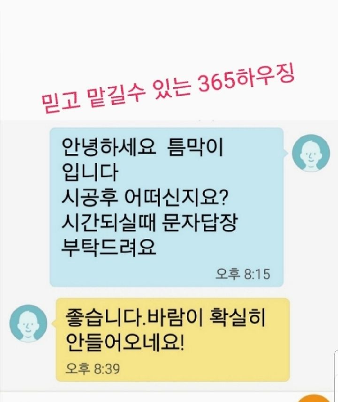The width and height of the screenshot is (338, 402).
Task: Tap the 부탁드려요 line in the blue message
Action: [109, 247]
